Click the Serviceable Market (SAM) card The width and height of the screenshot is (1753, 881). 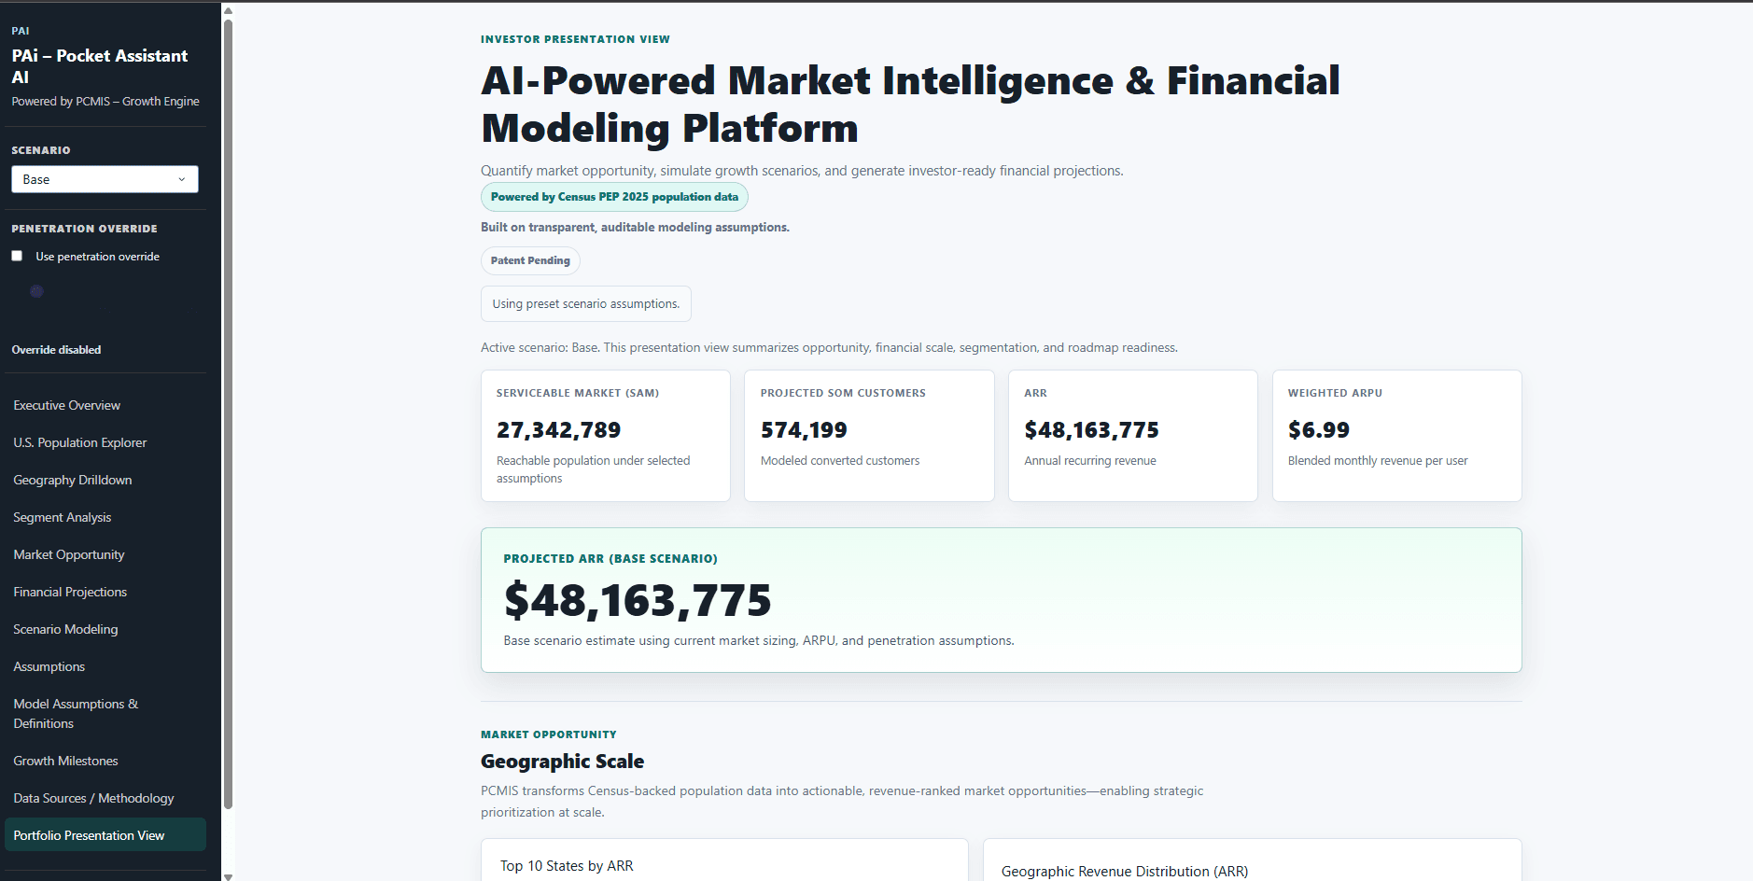pyautogui.click(x=606, y=436)
